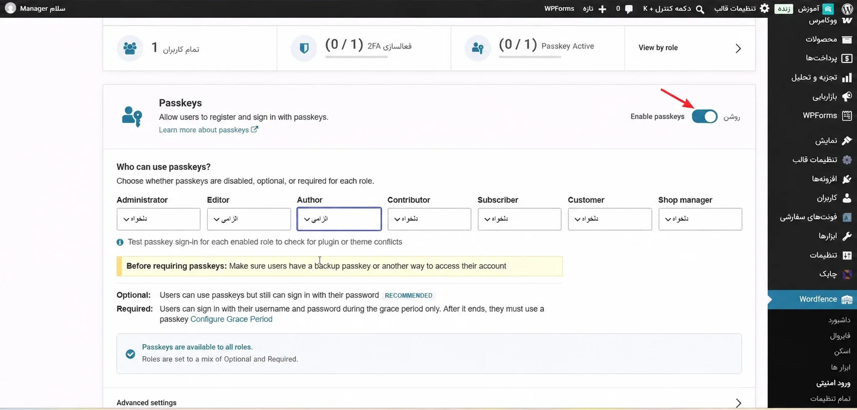Open Wordfence ابزار ها submenu item

pos(841,368)
